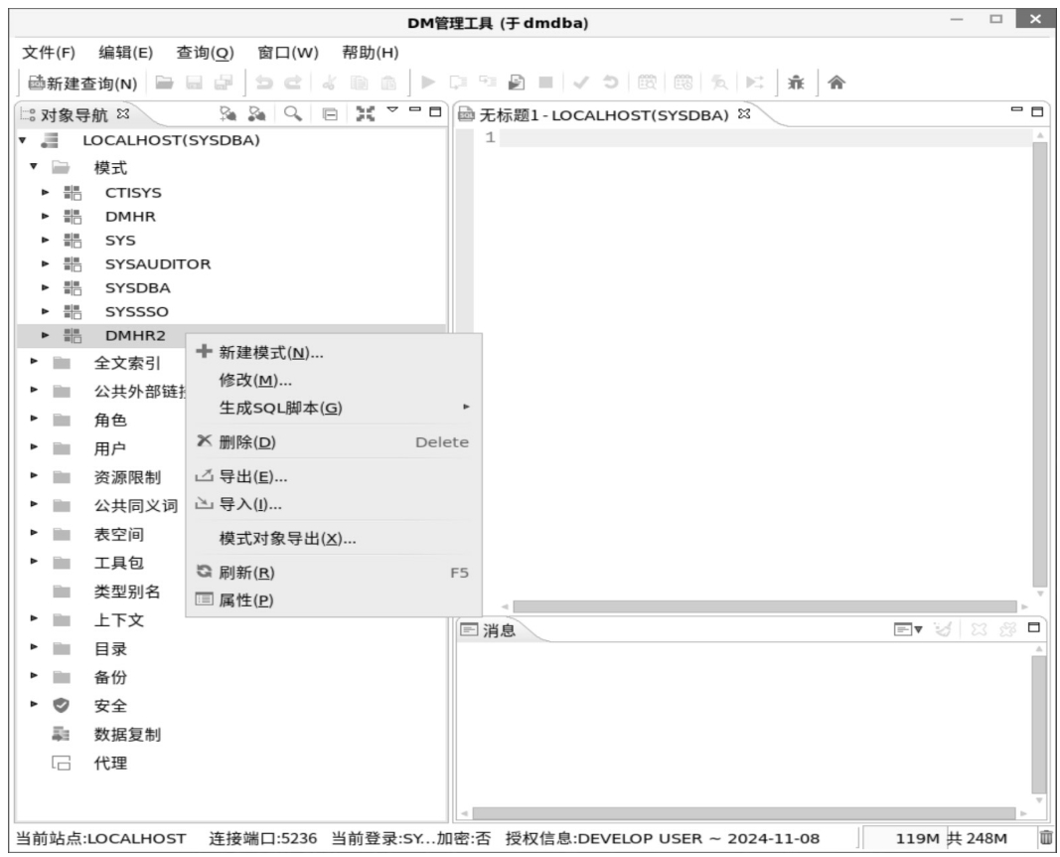Open the 查询(Q) menu in menu bar
Screen dimensions: 1060x857
click(x=205, y=52)
